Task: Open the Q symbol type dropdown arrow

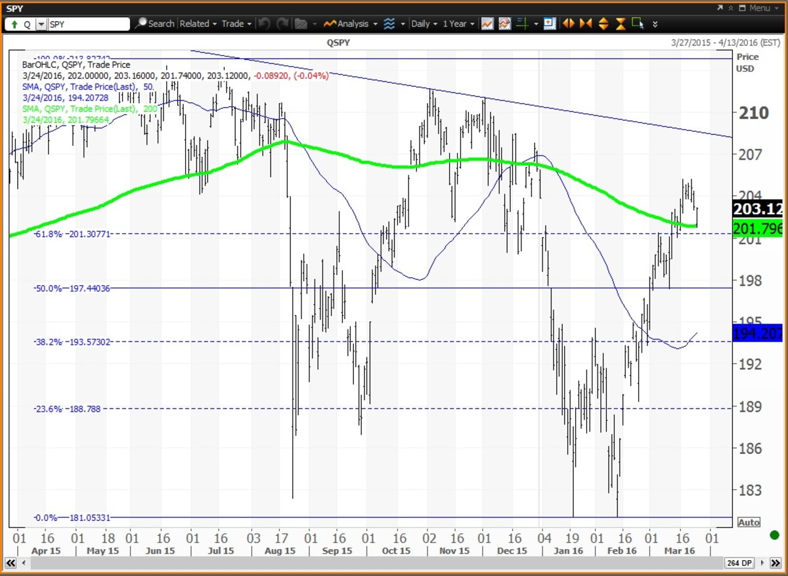Action: (41, 24)
